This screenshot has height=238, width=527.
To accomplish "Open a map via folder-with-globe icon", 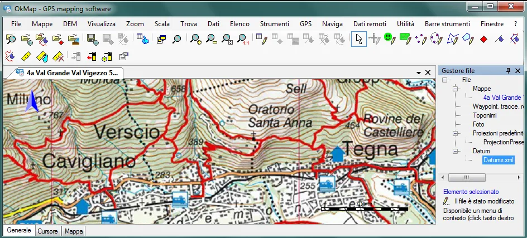I will point(27,39).
